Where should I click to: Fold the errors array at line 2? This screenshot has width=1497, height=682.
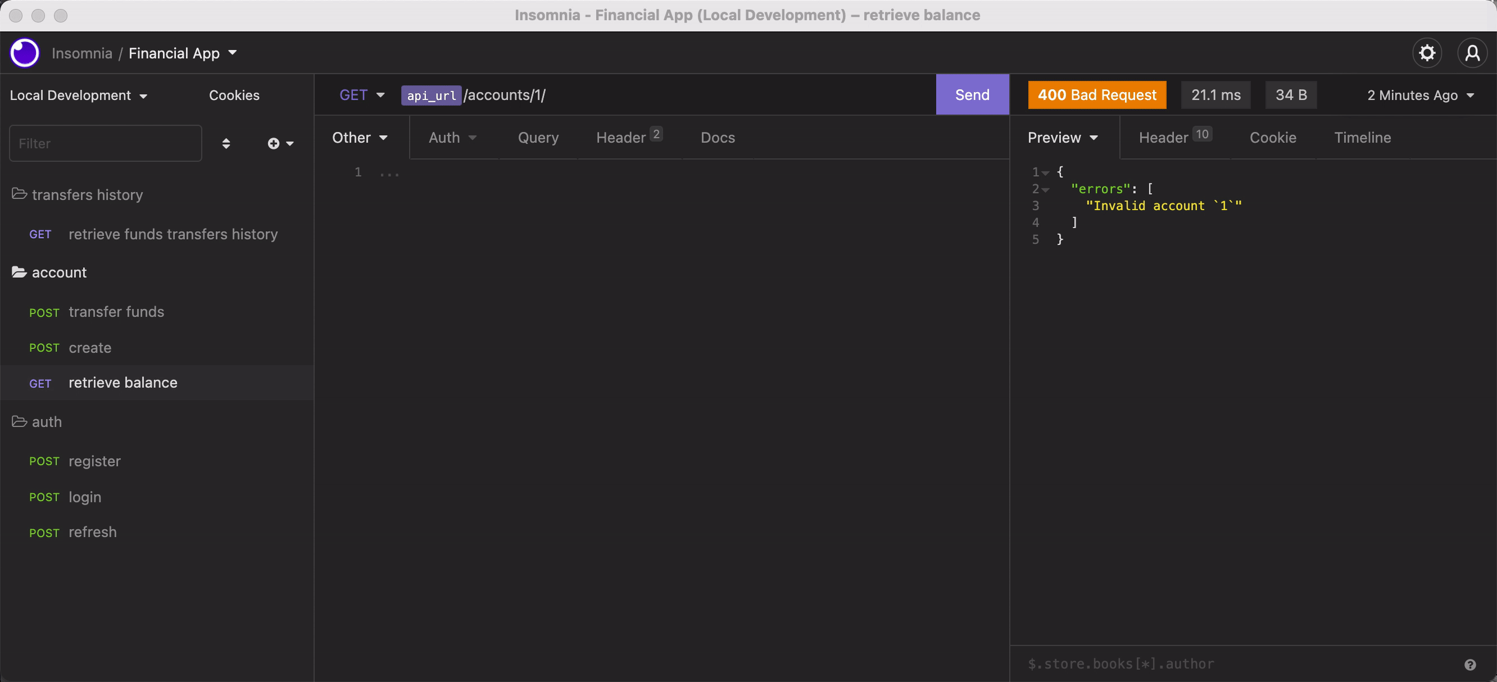coord(1045,190)
